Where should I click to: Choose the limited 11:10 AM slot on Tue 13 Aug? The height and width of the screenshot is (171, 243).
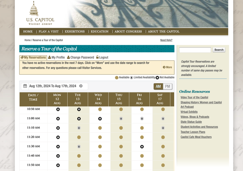tap(79, 128)
